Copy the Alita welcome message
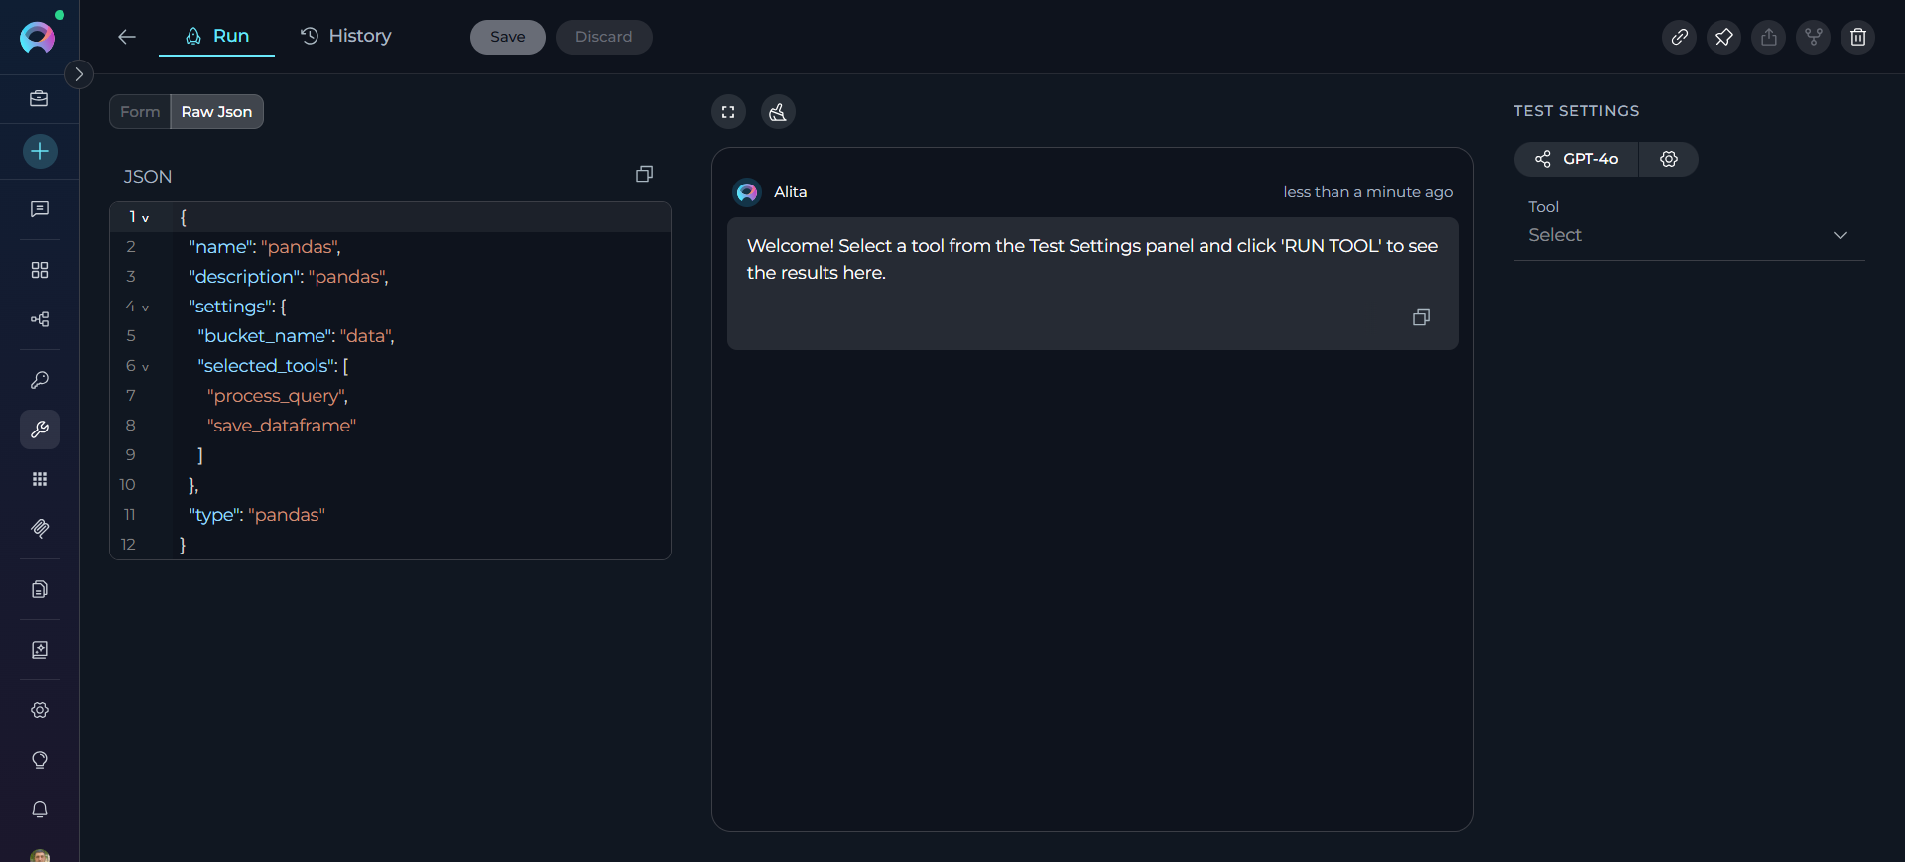Screen dimensions: 1905x862 point(1421,317)
